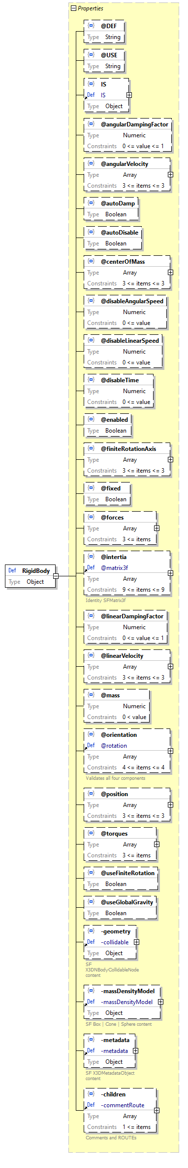Collapse the RigidBody node children
The image size is (188, 1168).
(x=56, y=576)
